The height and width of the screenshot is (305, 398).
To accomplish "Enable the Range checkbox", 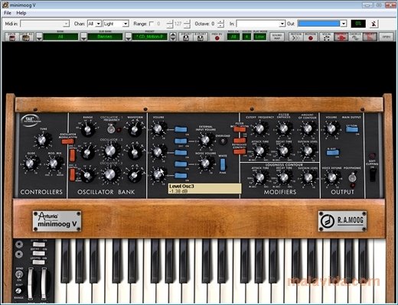I will (x=152, y=24).
